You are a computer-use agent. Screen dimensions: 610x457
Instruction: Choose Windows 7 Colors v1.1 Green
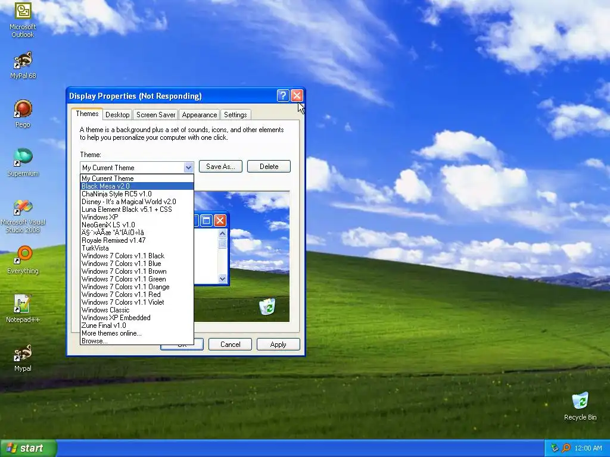pos(137,279)
